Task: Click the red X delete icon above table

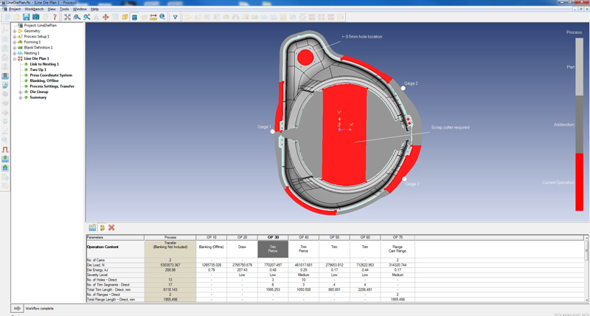Action: 111,228
